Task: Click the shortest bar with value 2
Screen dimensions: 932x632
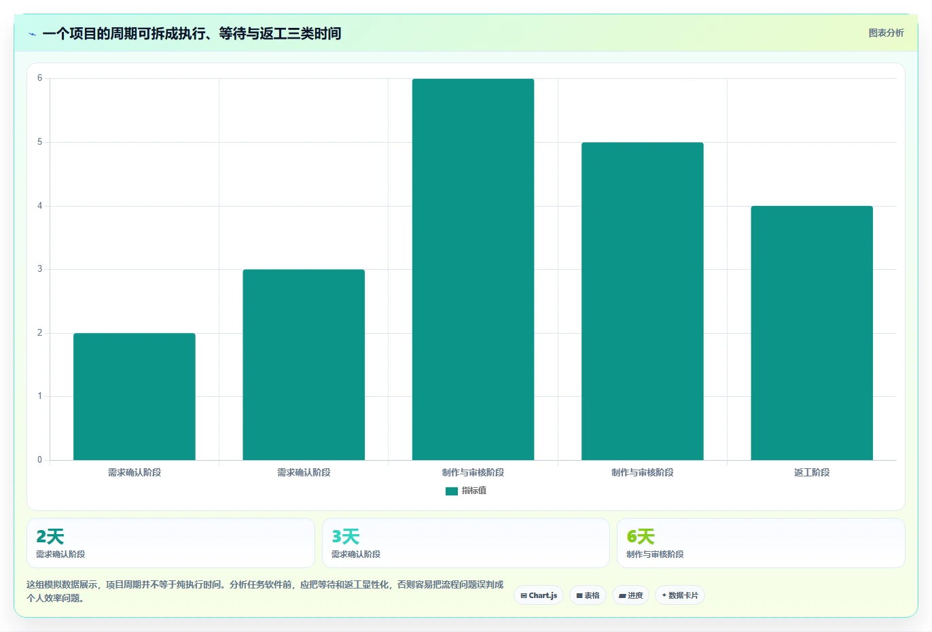Action: [x=135, y=396]
